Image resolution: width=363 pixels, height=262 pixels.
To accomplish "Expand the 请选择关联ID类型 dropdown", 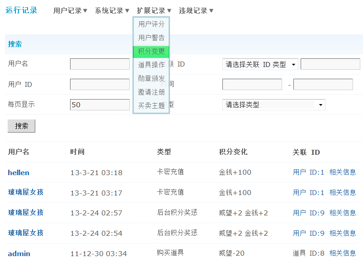I will [259, 64].
